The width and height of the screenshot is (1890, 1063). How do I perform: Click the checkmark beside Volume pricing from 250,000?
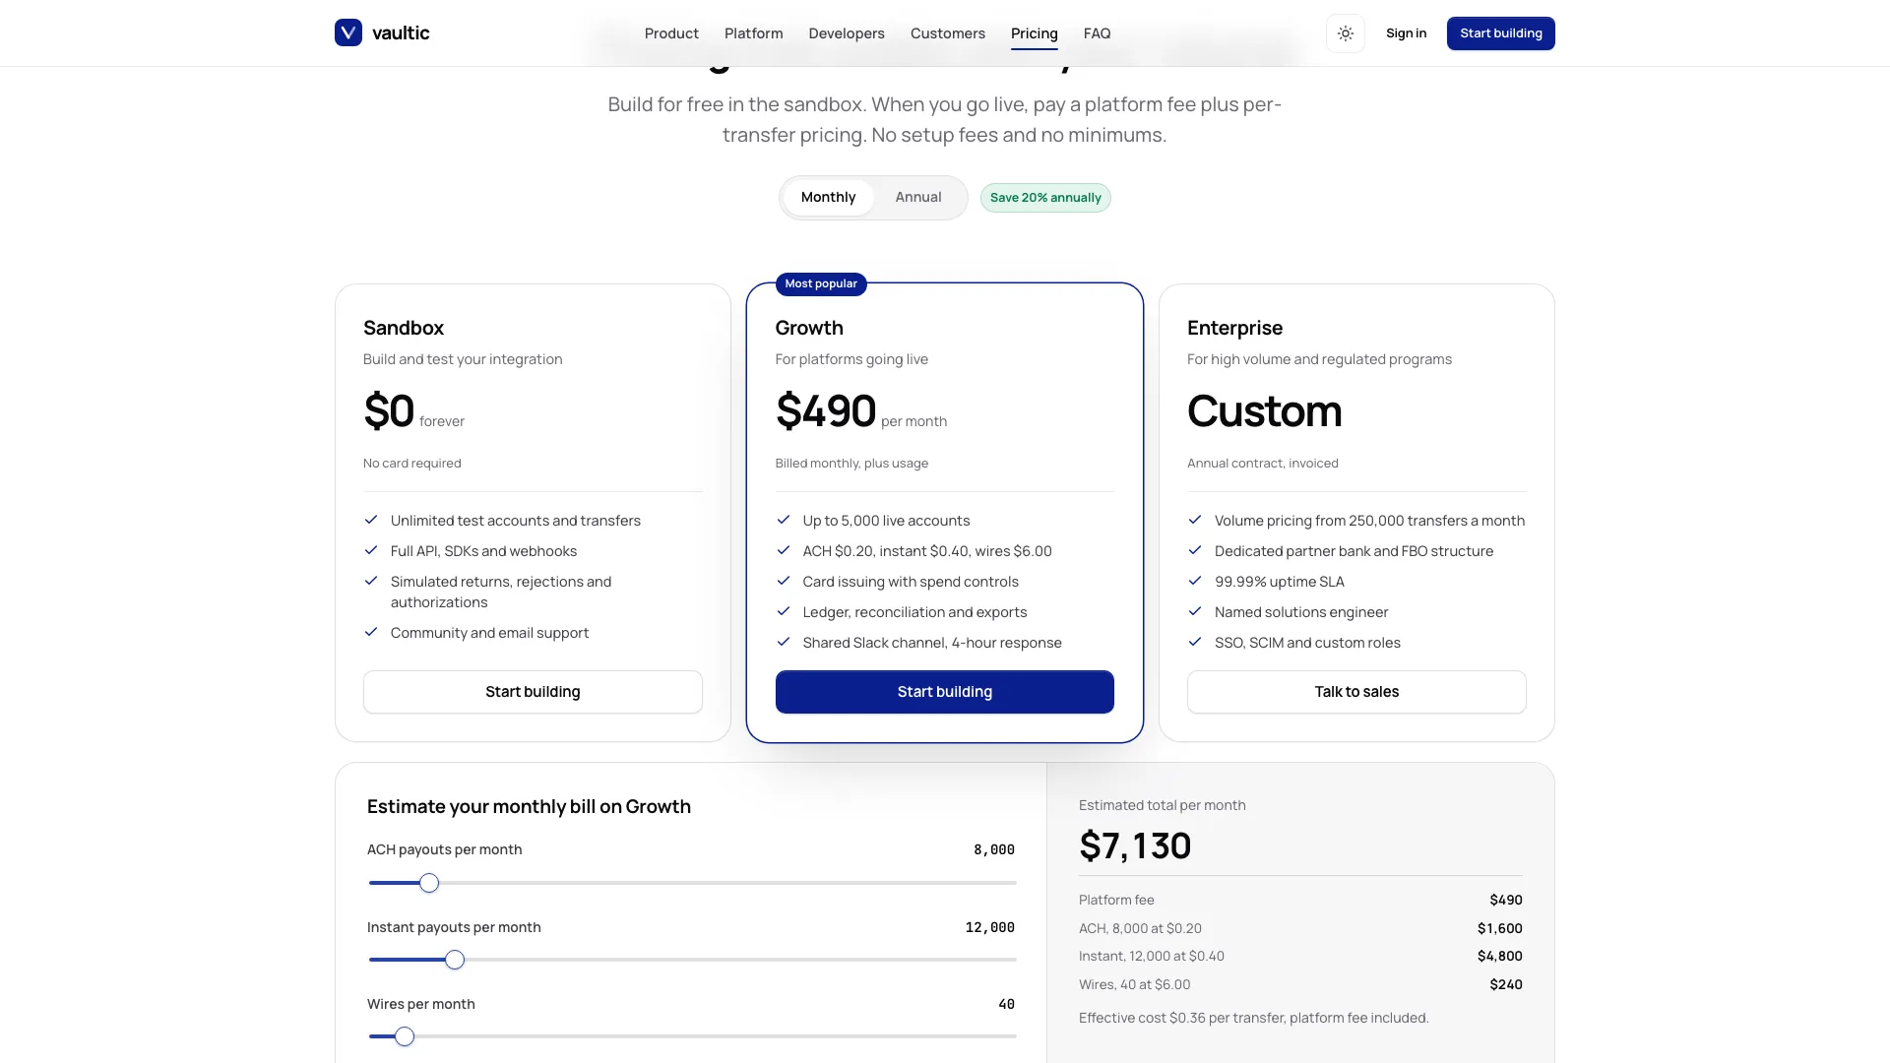1195,520
